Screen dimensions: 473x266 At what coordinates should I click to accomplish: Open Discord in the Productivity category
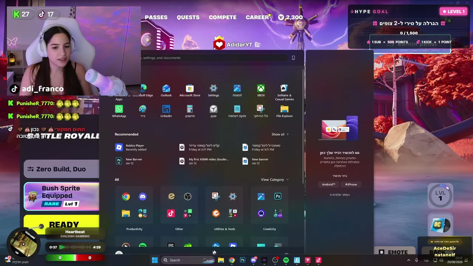(143, 197)
